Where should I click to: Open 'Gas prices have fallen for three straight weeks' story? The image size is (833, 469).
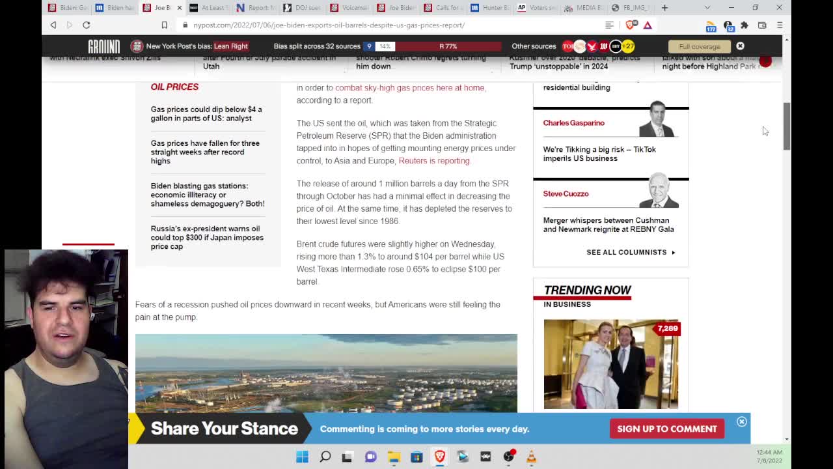[205, 152]
